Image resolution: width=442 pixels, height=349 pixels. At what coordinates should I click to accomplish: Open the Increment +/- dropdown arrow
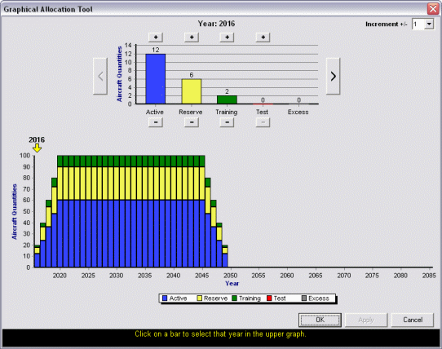(x=429, y=24)
